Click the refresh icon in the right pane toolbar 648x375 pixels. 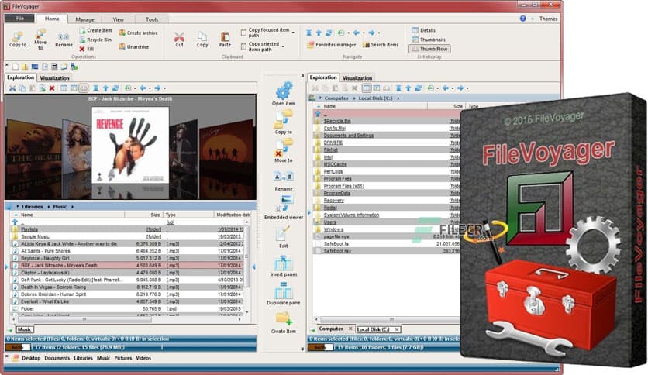coord(419,88)
